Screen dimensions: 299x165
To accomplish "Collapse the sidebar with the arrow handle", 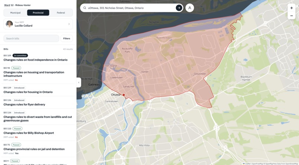I will point(79,82).
